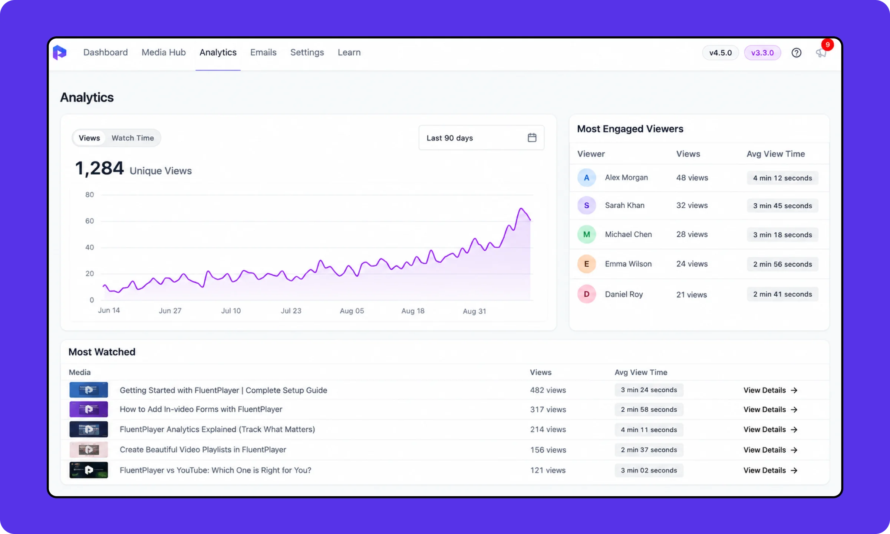Click the Avg View Time header in Most Watched
Image resolution: width=890 pixels, height=534 pixels.
tap(641, 372)
